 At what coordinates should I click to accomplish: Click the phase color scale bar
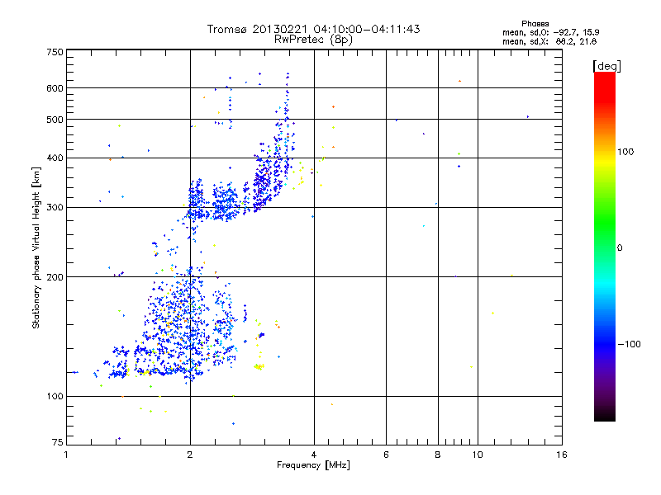(x=605, y=246)
